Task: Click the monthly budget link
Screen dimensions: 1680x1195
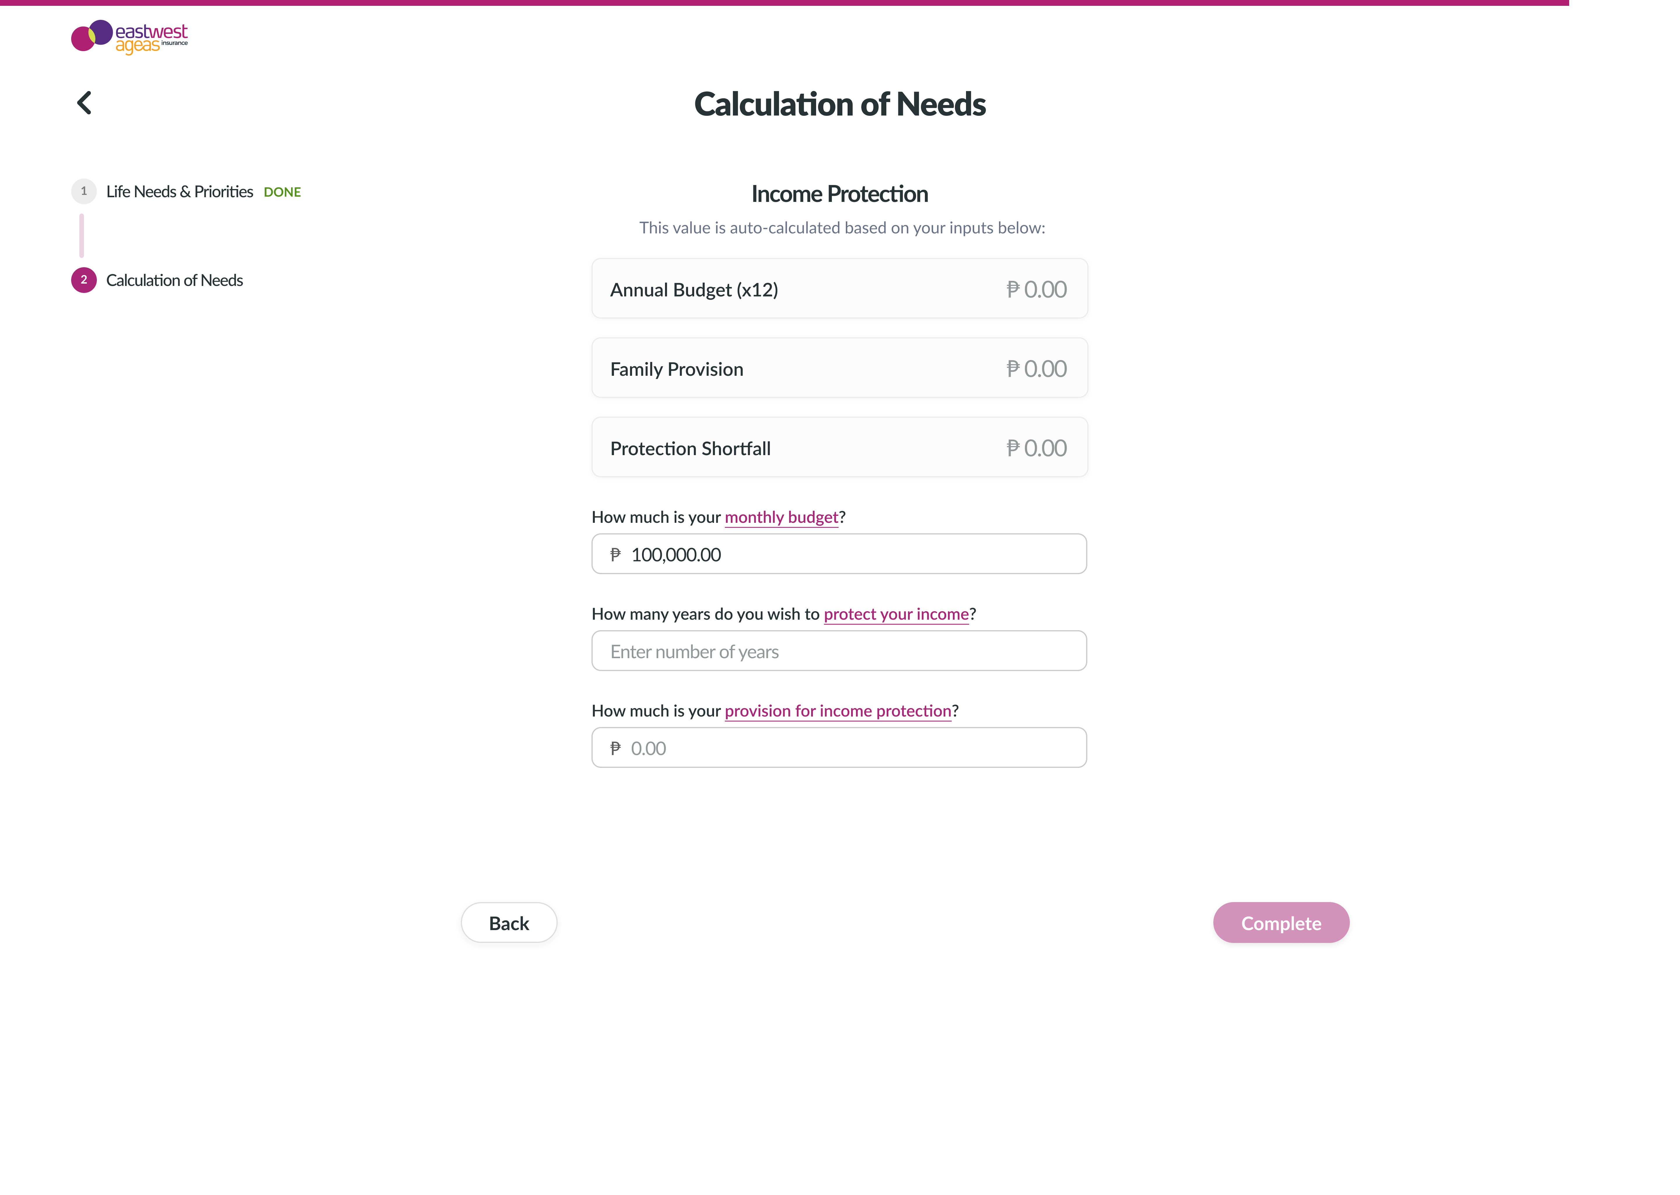Action: pos(781,517)
